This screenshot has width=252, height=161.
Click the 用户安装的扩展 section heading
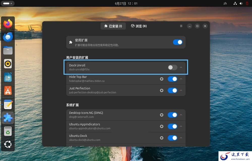click(77, 58)
